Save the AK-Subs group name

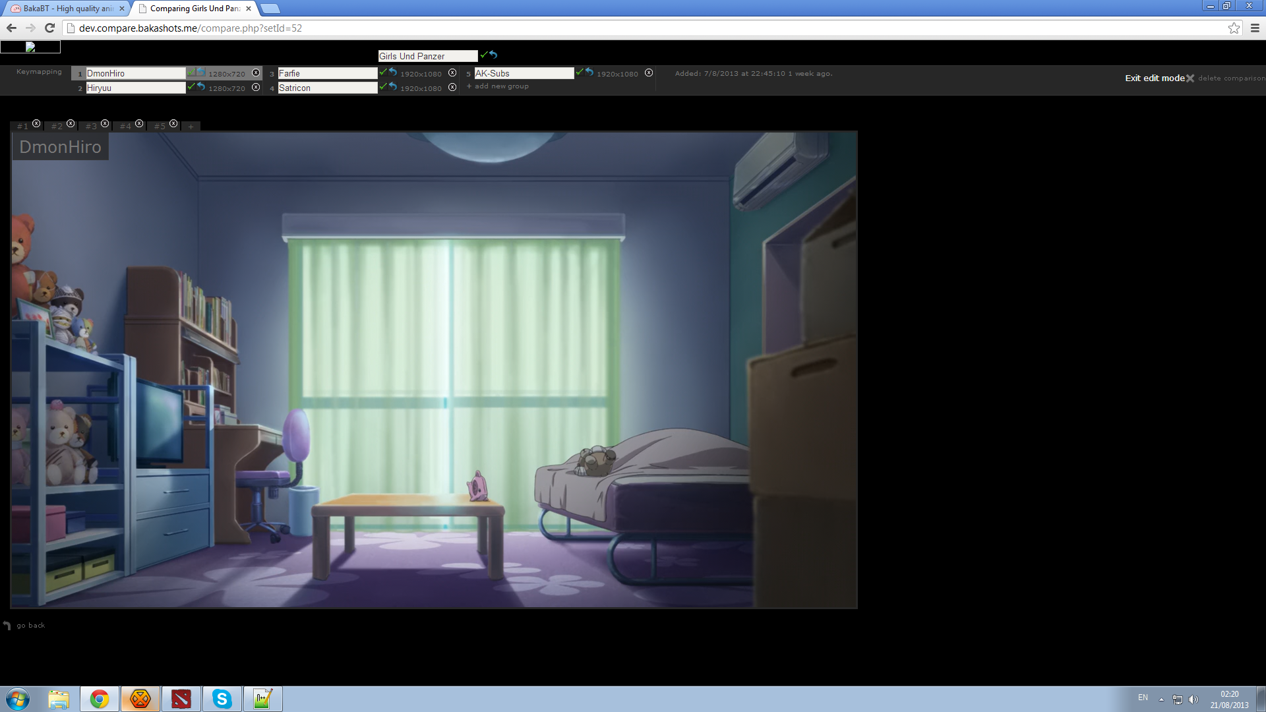tap(580, 72)
